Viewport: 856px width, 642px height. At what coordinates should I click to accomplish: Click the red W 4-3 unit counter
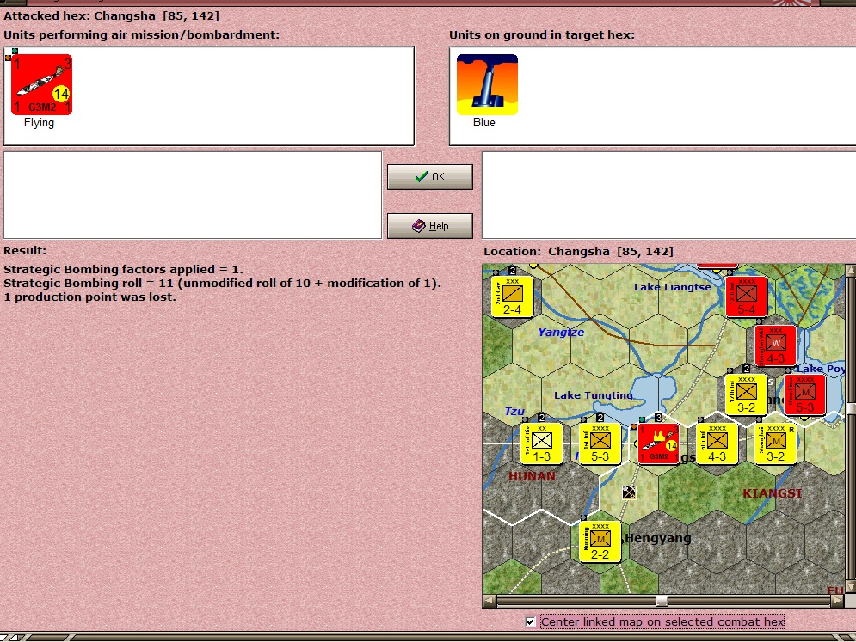(775, 345)
